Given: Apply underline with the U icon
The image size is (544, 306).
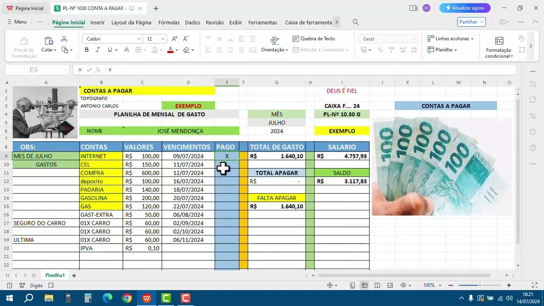Looking at the screenshot, I should coord(110,50).
